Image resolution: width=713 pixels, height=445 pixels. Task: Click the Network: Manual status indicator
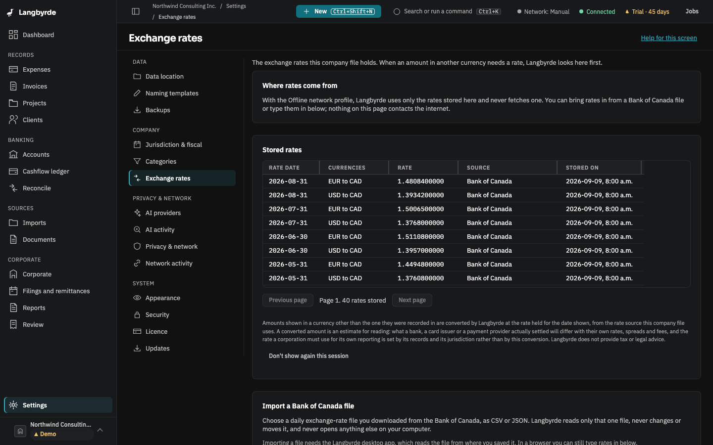click(x=543, y=11)
